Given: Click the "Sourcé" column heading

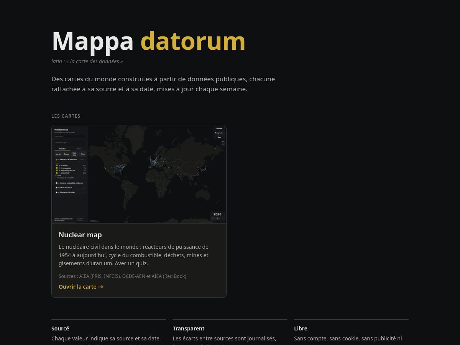Looking at the screenshot, I should click(x=60, y=329).
